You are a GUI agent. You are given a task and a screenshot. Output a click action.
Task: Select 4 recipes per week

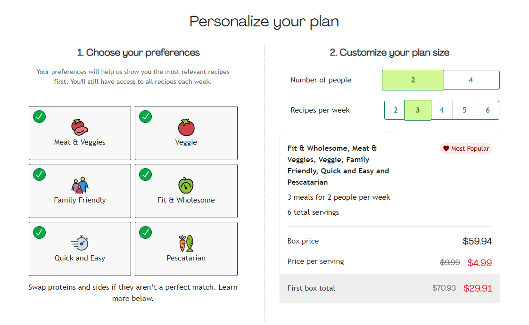(x=442, y=110)
